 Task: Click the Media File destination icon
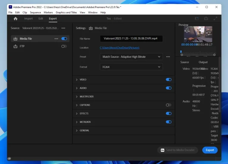point(15,39)
